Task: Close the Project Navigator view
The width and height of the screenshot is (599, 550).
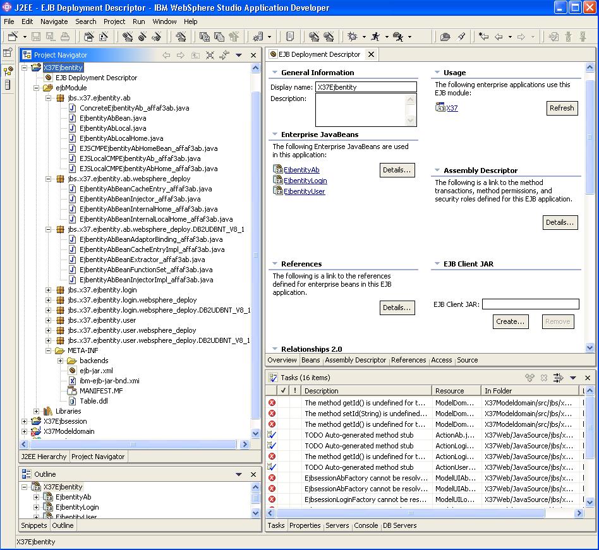Action: coord(253,56)
